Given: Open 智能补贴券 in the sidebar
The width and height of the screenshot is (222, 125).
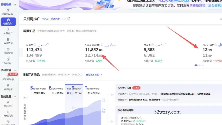Looking at the screenshot, I should click(x=8, y=78).
